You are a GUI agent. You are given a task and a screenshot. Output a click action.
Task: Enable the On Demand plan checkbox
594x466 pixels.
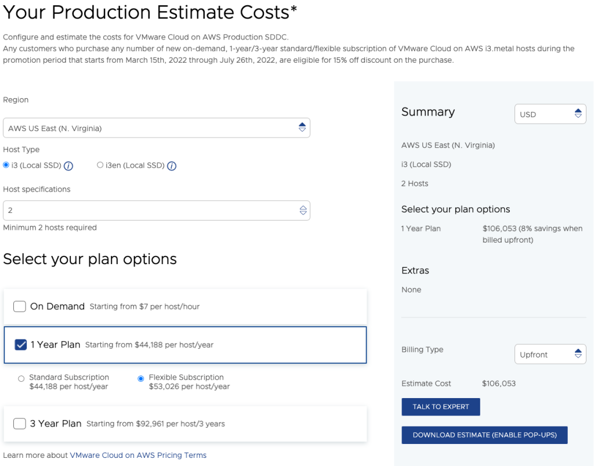point(20,306)
